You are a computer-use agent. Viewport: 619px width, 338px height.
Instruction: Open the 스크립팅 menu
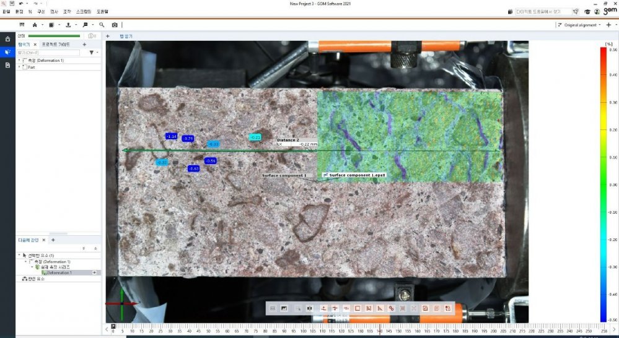83,12
